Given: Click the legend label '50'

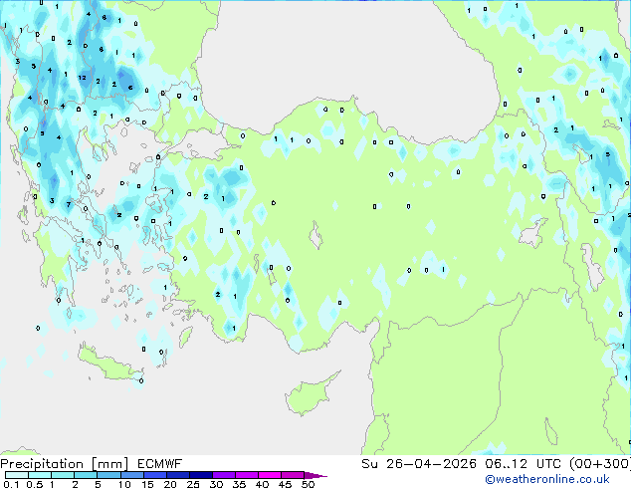Looking at the screenshot, I should point(308,484).
